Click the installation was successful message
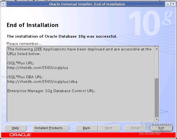 point(62,36)
